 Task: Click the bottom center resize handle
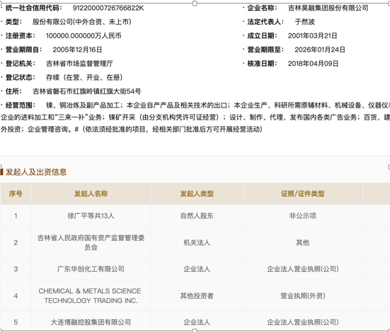pos(195,331)
